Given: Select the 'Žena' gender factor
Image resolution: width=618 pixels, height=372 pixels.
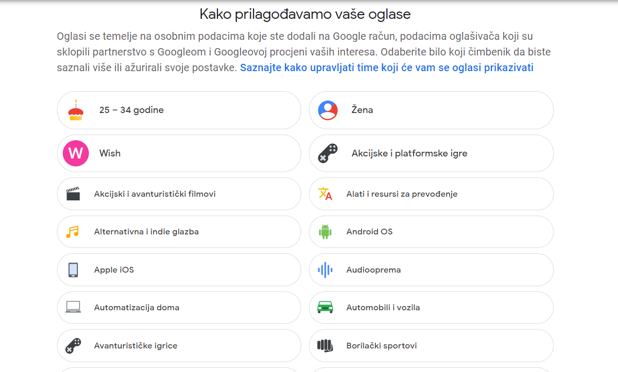Looking at the screenshot, I should click(362, 110).
